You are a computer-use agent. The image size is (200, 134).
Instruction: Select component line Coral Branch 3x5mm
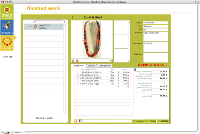(91, 72)
